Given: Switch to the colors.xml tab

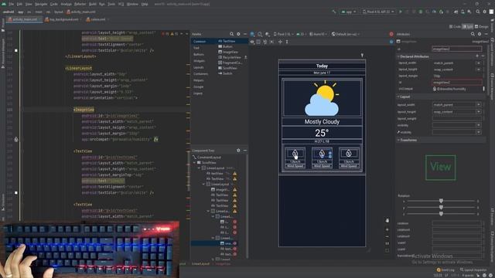Looking at the screenshot, I should 98,19.
